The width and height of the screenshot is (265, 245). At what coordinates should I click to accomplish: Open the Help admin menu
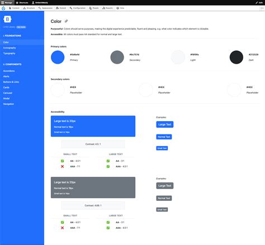coord(120,8)
